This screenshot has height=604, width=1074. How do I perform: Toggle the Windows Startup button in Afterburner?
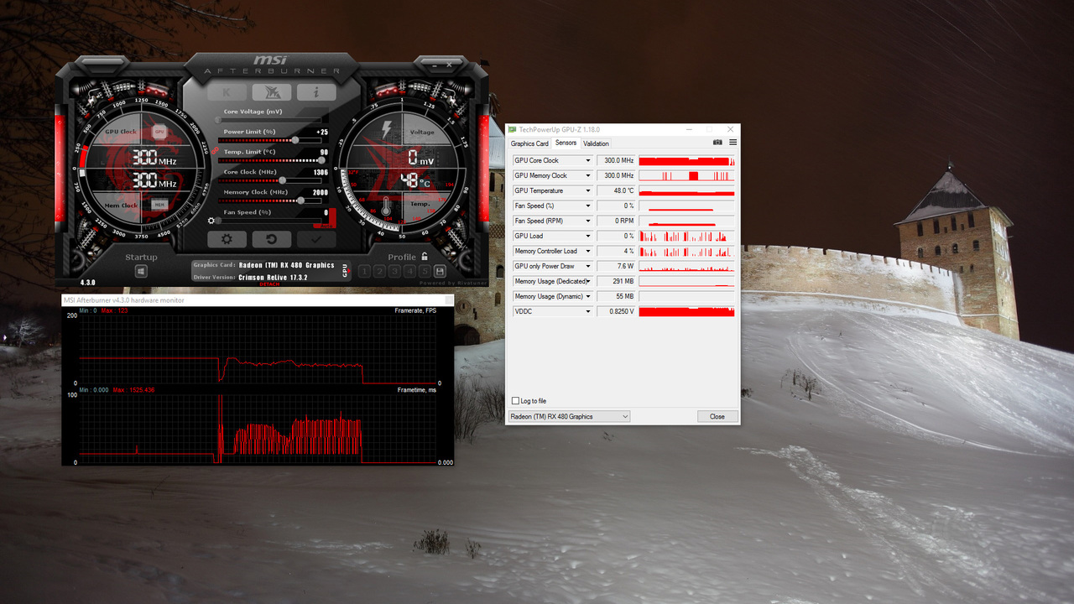(x=141, y=271)
